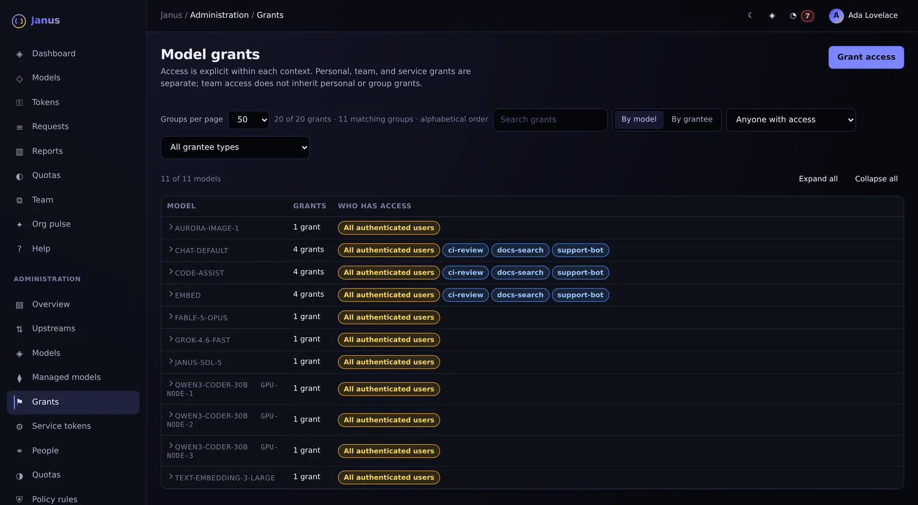
Task: Open the Groups per page dropdown
Action: coord(248,120)
